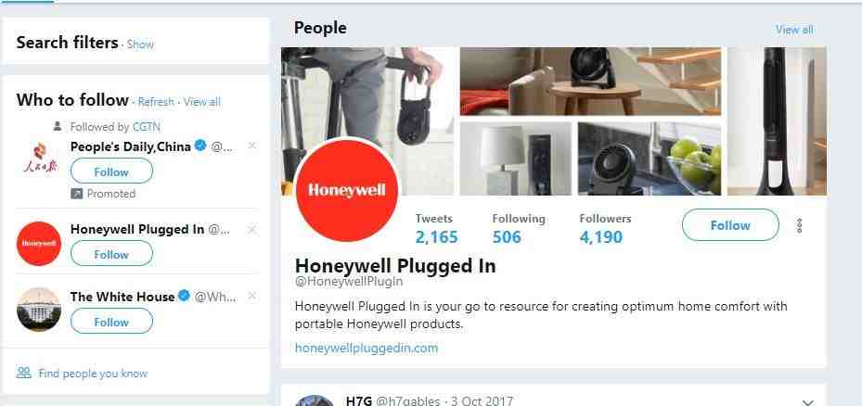Follow People's Daily, China account
The width and height of the screenshot is (862, 406).
click(x=111, y=171)
